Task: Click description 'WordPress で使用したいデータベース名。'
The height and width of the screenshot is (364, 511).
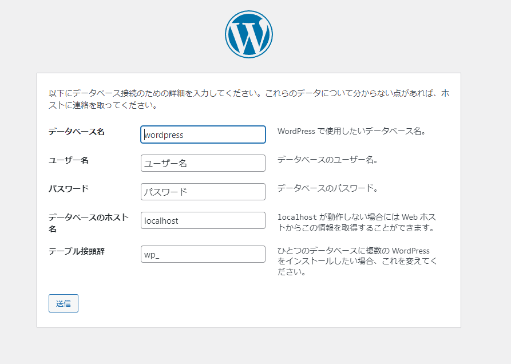Action: pos(352,131)
